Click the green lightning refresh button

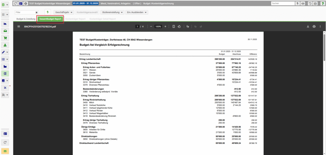pyautogui.click(x=47, y=12)
